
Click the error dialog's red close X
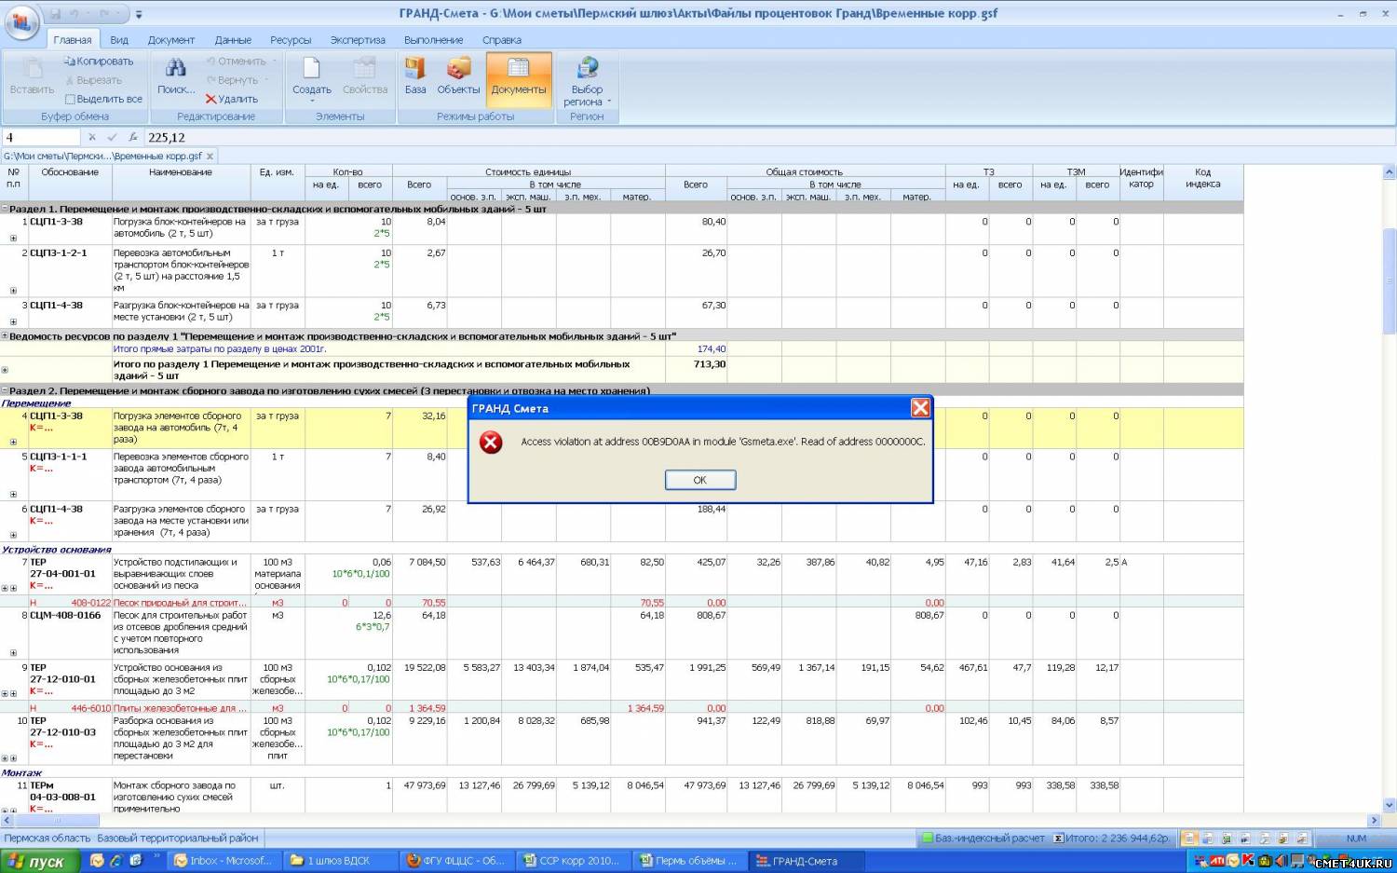(920, 408)
